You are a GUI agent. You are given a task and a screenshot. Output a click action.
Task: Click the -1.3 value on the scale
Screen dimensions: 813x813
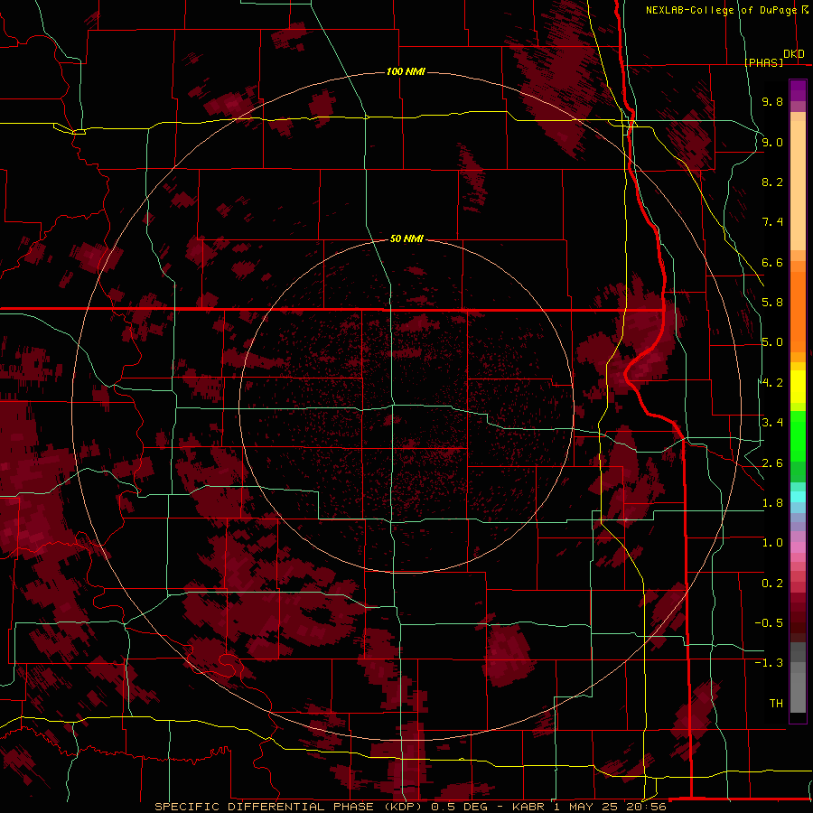(x=769, y=663)
